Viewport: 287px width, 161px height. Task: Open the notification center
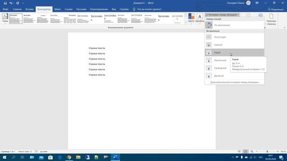(x=281, y=157)
